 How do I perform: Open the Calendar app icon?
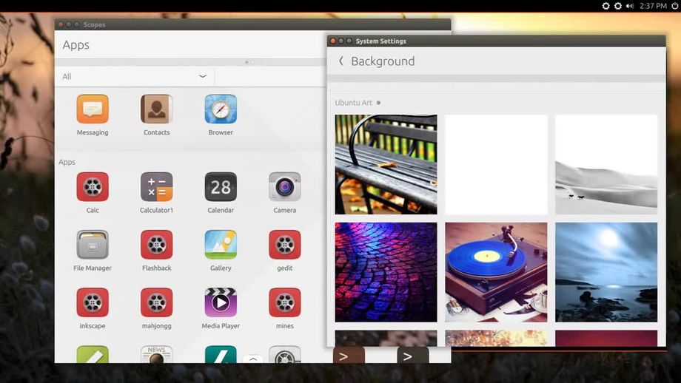coord(221,187)
